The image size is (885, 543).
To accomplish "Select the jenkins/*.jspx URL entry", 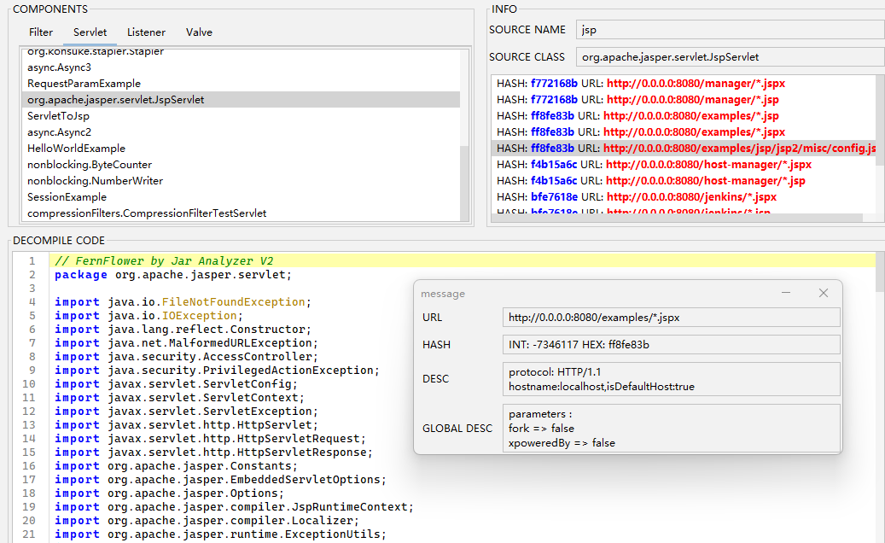I will click(x=637, y=197).
